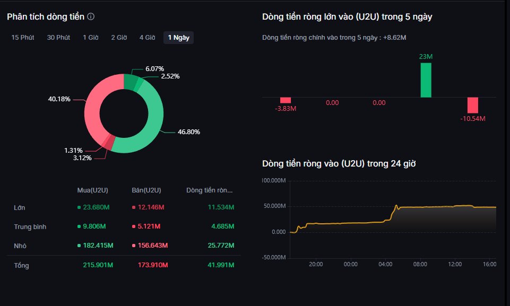510x306 pixels.
Task: Click the 23M green bar
Action: pyautogui.click(x=426, y=80)
